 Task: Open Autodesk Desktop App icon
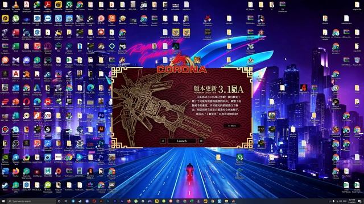(x=37, y=90)
